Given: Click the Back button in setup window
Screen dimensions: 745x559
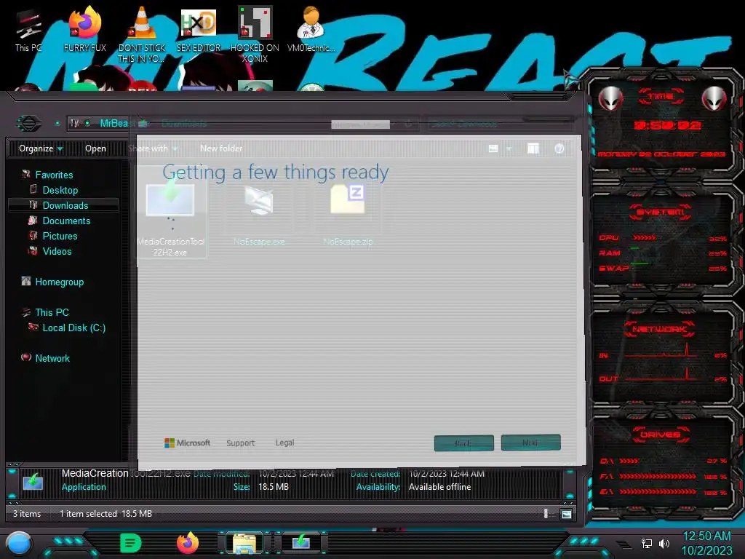Looking at the screenshot, I should click(463, 443).
